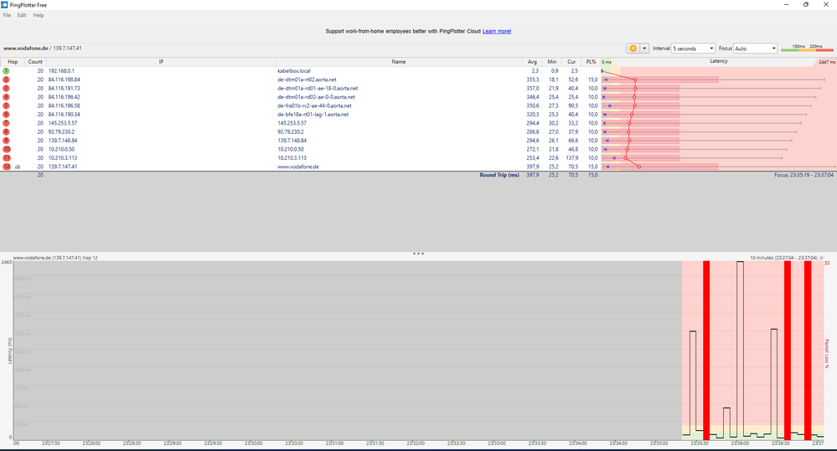Select red hop 4 circle icon
837x451 pixels.
click(7, 97)
